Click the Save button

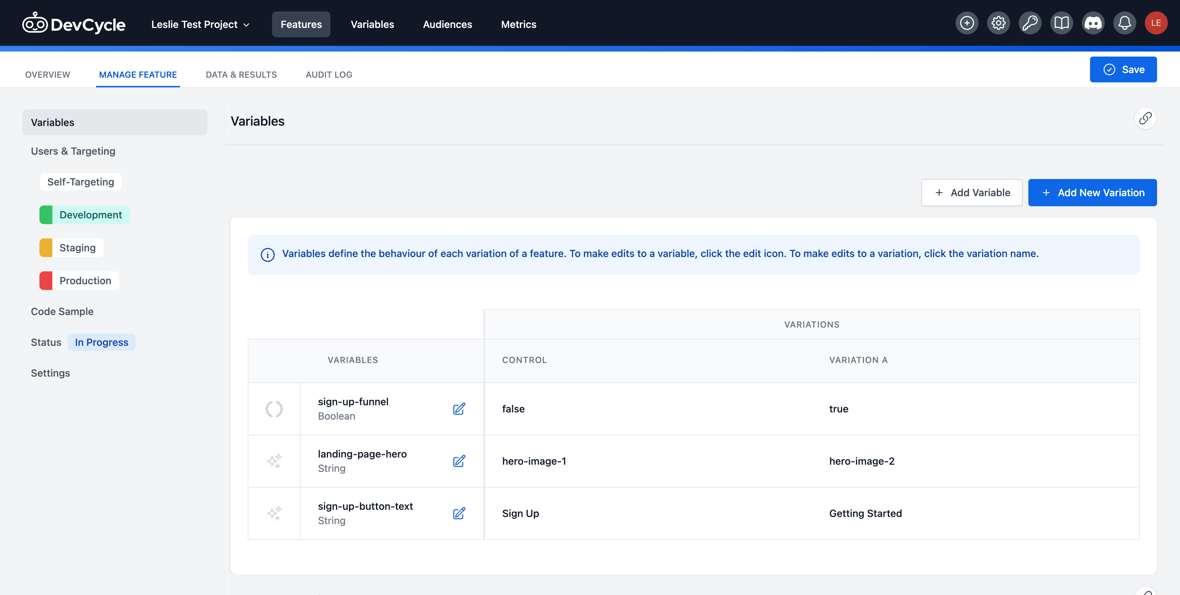coord(1123,69)
